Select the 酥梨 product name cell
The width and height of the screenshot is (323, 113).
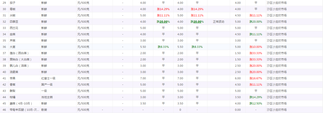(x=13, y=91)
